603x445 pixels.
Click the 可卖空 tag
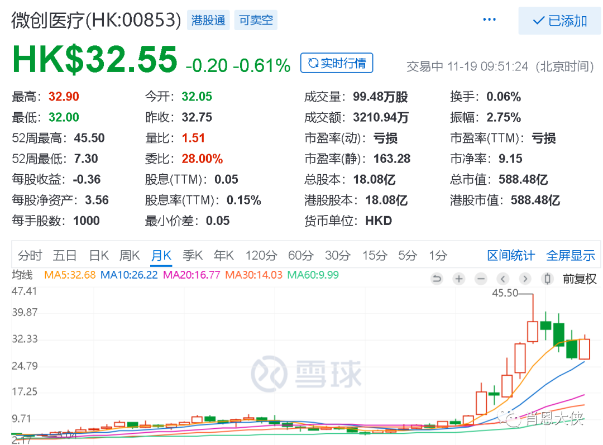pos(256,21)
